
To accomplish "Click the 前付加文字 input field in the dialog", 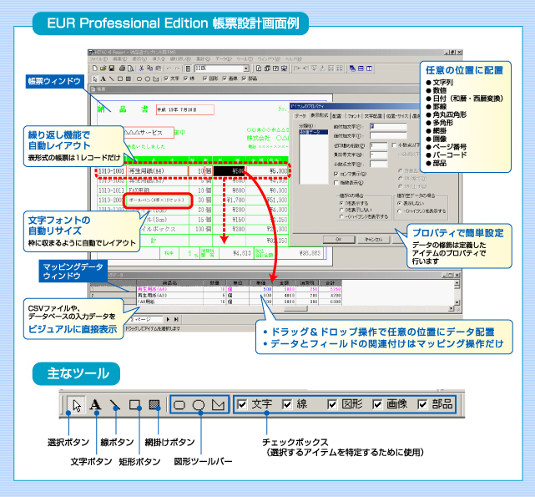I will click(x=388, y=126).
